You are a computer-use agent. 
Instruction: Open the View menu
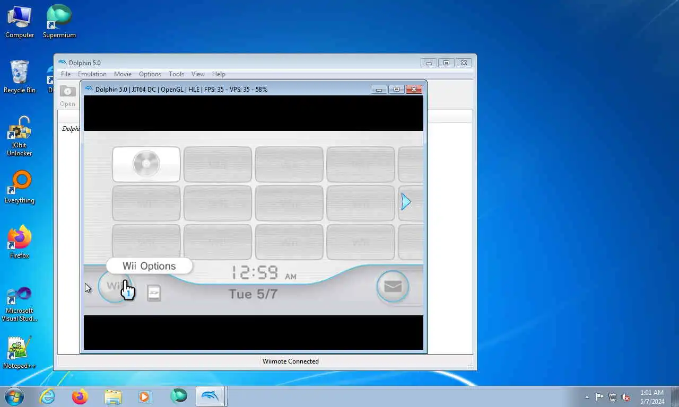[198, 74]
